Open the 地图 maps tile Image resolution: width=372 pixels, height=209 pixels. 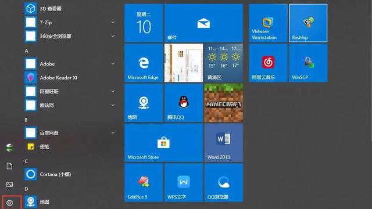tap(144, 103)
